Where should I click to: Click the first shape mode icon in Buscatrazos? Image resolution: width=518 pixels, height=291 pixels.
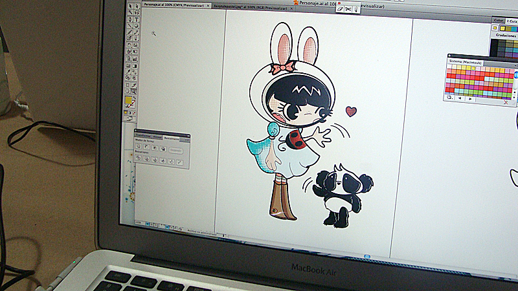139,146
